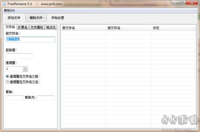
Task: Switch to the 格式化 tab
Action: [x=51, y=27]
